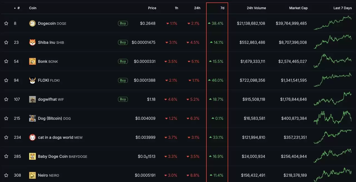
Task: Star Shiba Inu to add to watchlist
Action: coord(6,42)
